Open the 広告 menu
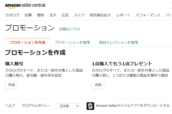The width and height of the screenshot is (172, 114). (65, 15)
